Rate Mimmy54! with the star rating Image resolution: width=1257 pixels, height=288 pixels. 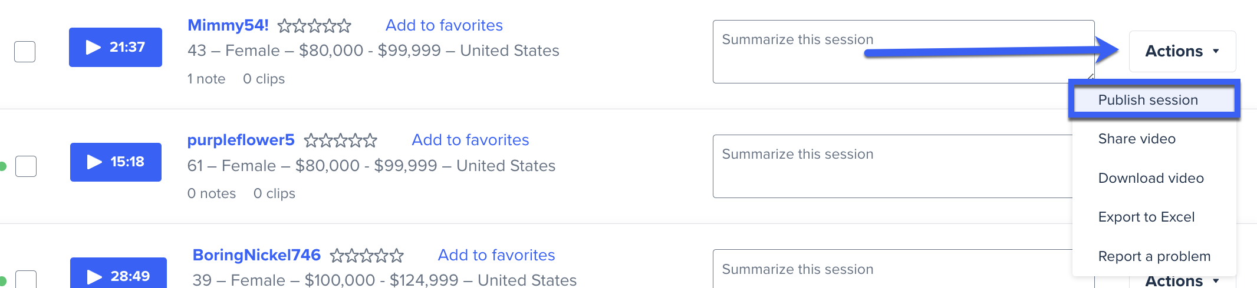(x=314, y=26)
